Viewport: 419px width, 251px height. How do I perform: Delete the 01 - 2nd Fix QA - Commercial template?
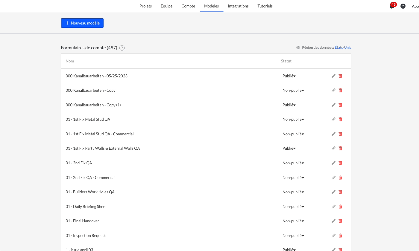coord(340,177)
